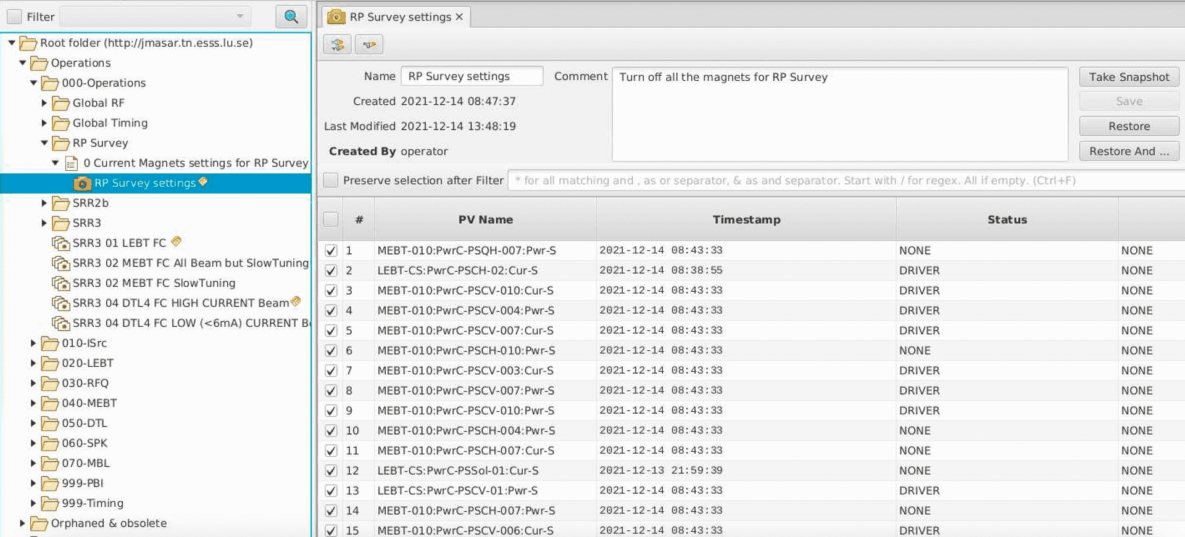Click the camera icon of RP Survey settings node

point(82,183)
